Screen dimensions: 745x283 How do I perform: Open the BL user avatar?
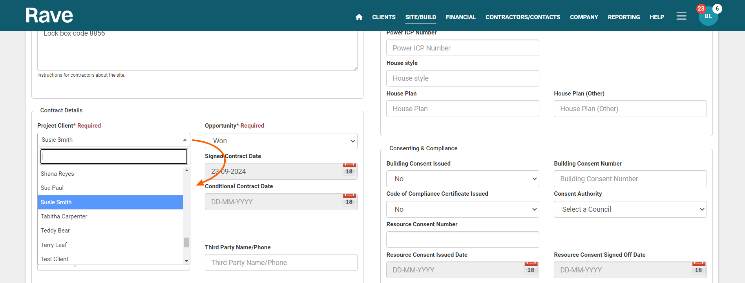708,16
